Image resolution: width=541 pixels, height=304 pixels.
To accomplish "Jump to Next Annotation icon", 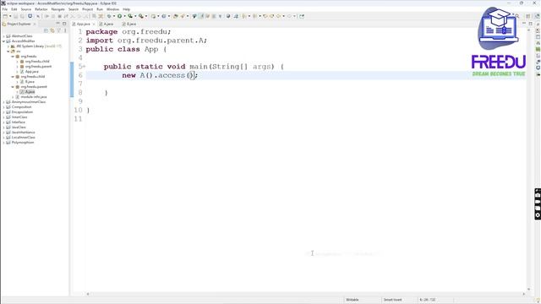I will (x=244, y=16).
